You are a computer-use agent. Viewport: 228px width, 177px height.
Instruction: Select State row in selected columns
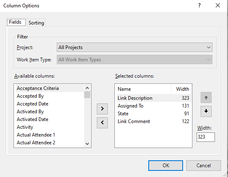click(x=154, y=114)
